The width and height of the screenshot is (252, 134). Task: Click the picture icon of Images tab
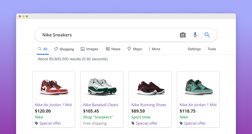click(x=83, y=49)
